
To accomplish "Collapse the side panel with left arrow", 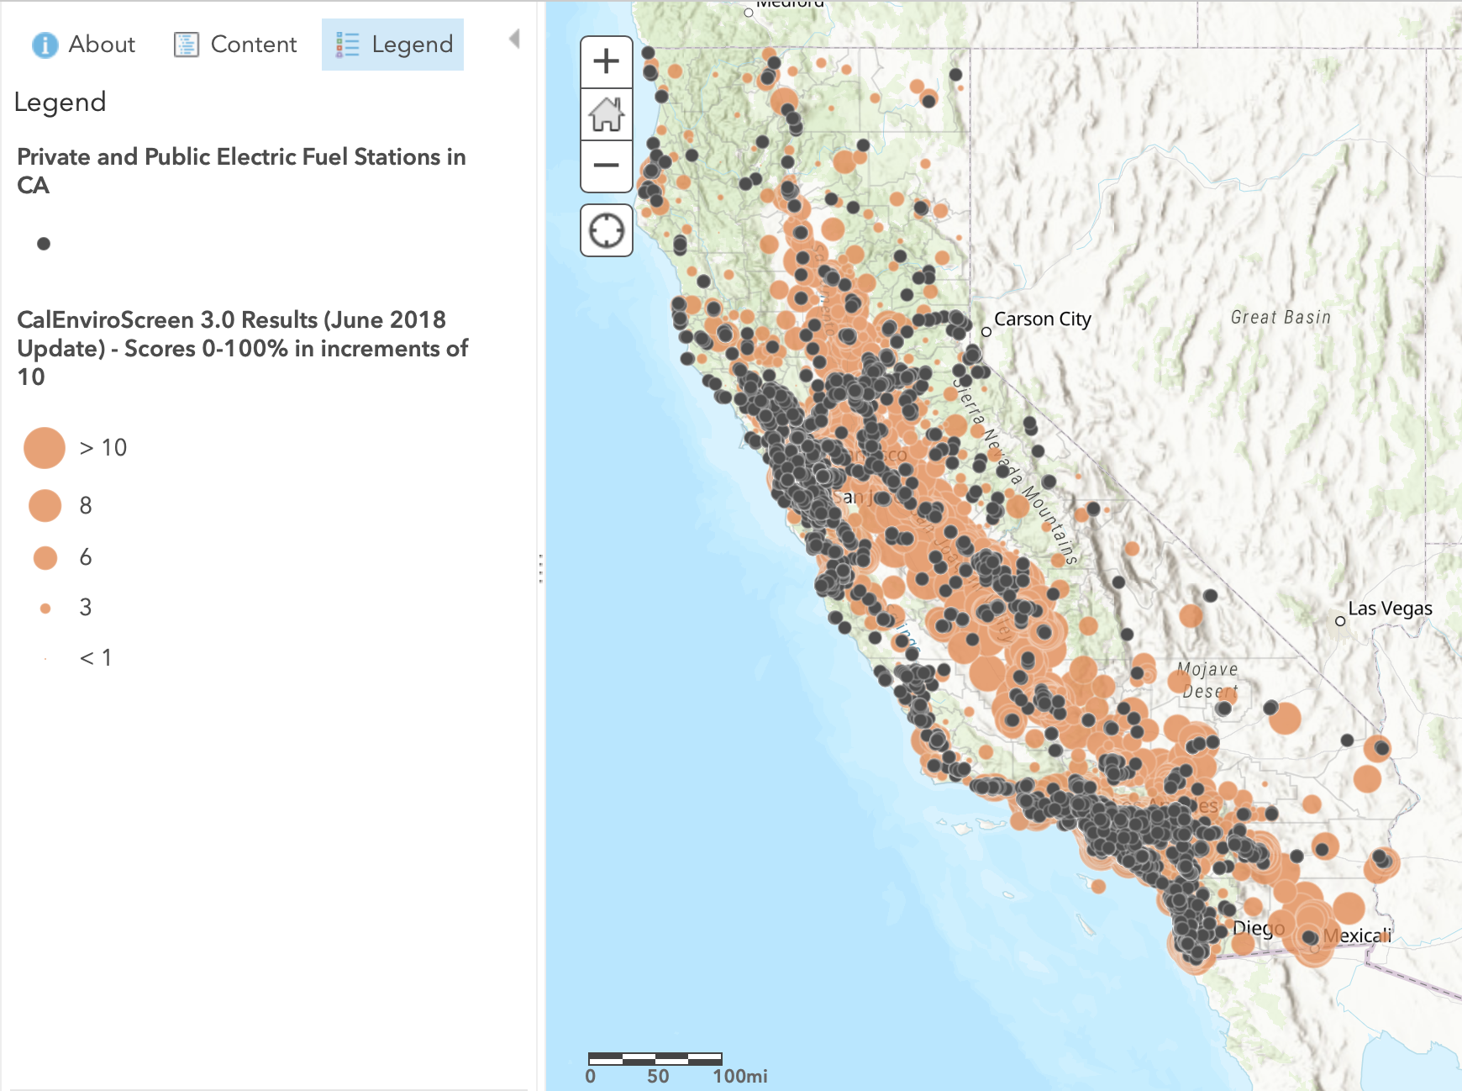I will [514, 39].
